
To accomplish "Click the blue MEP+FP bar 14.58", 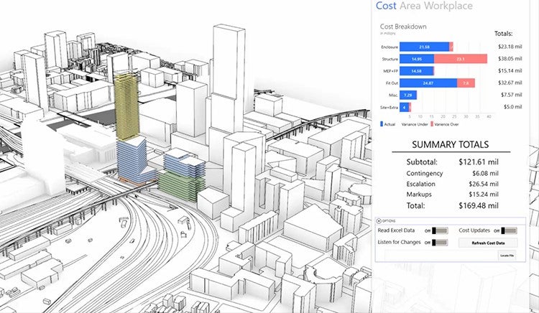I will click(x=416, y=71).
